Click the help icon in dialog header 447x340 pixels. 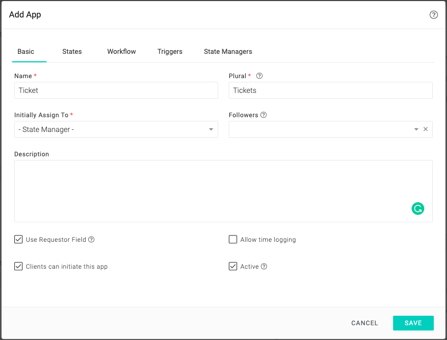(433, 15)
